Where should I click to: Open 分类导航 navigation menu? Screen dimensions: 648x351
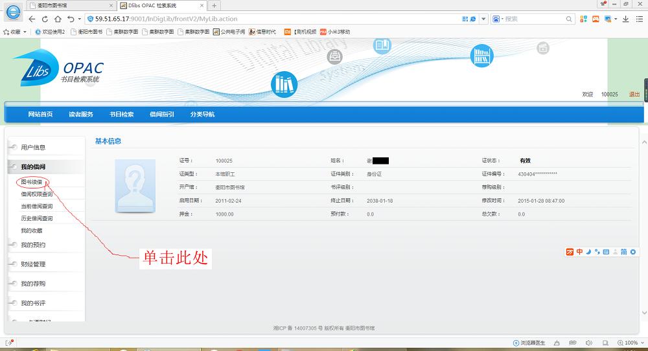point(202,115)
